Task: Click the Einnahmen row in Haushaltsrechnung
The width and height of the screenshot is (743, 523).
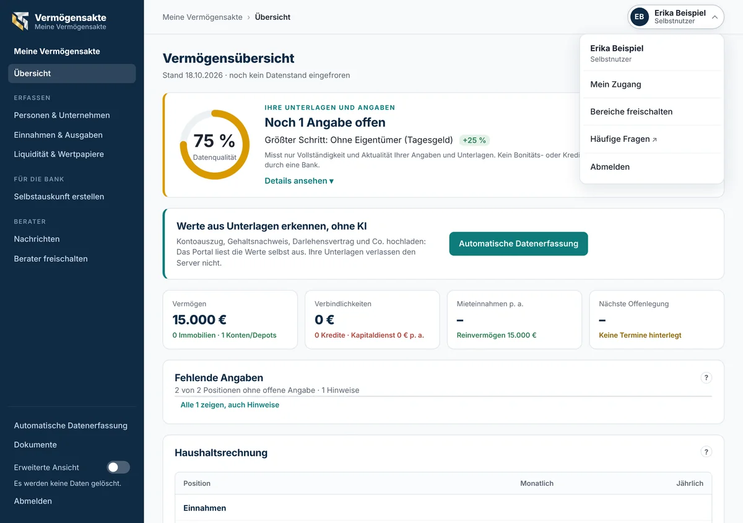Action: click(443, 508)
